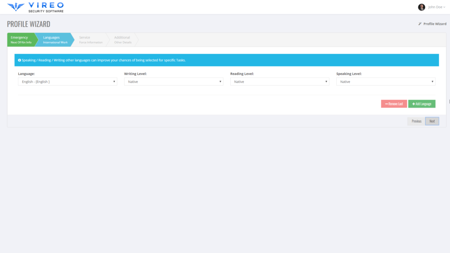Open the Language selection dropdown

point(67,81)
